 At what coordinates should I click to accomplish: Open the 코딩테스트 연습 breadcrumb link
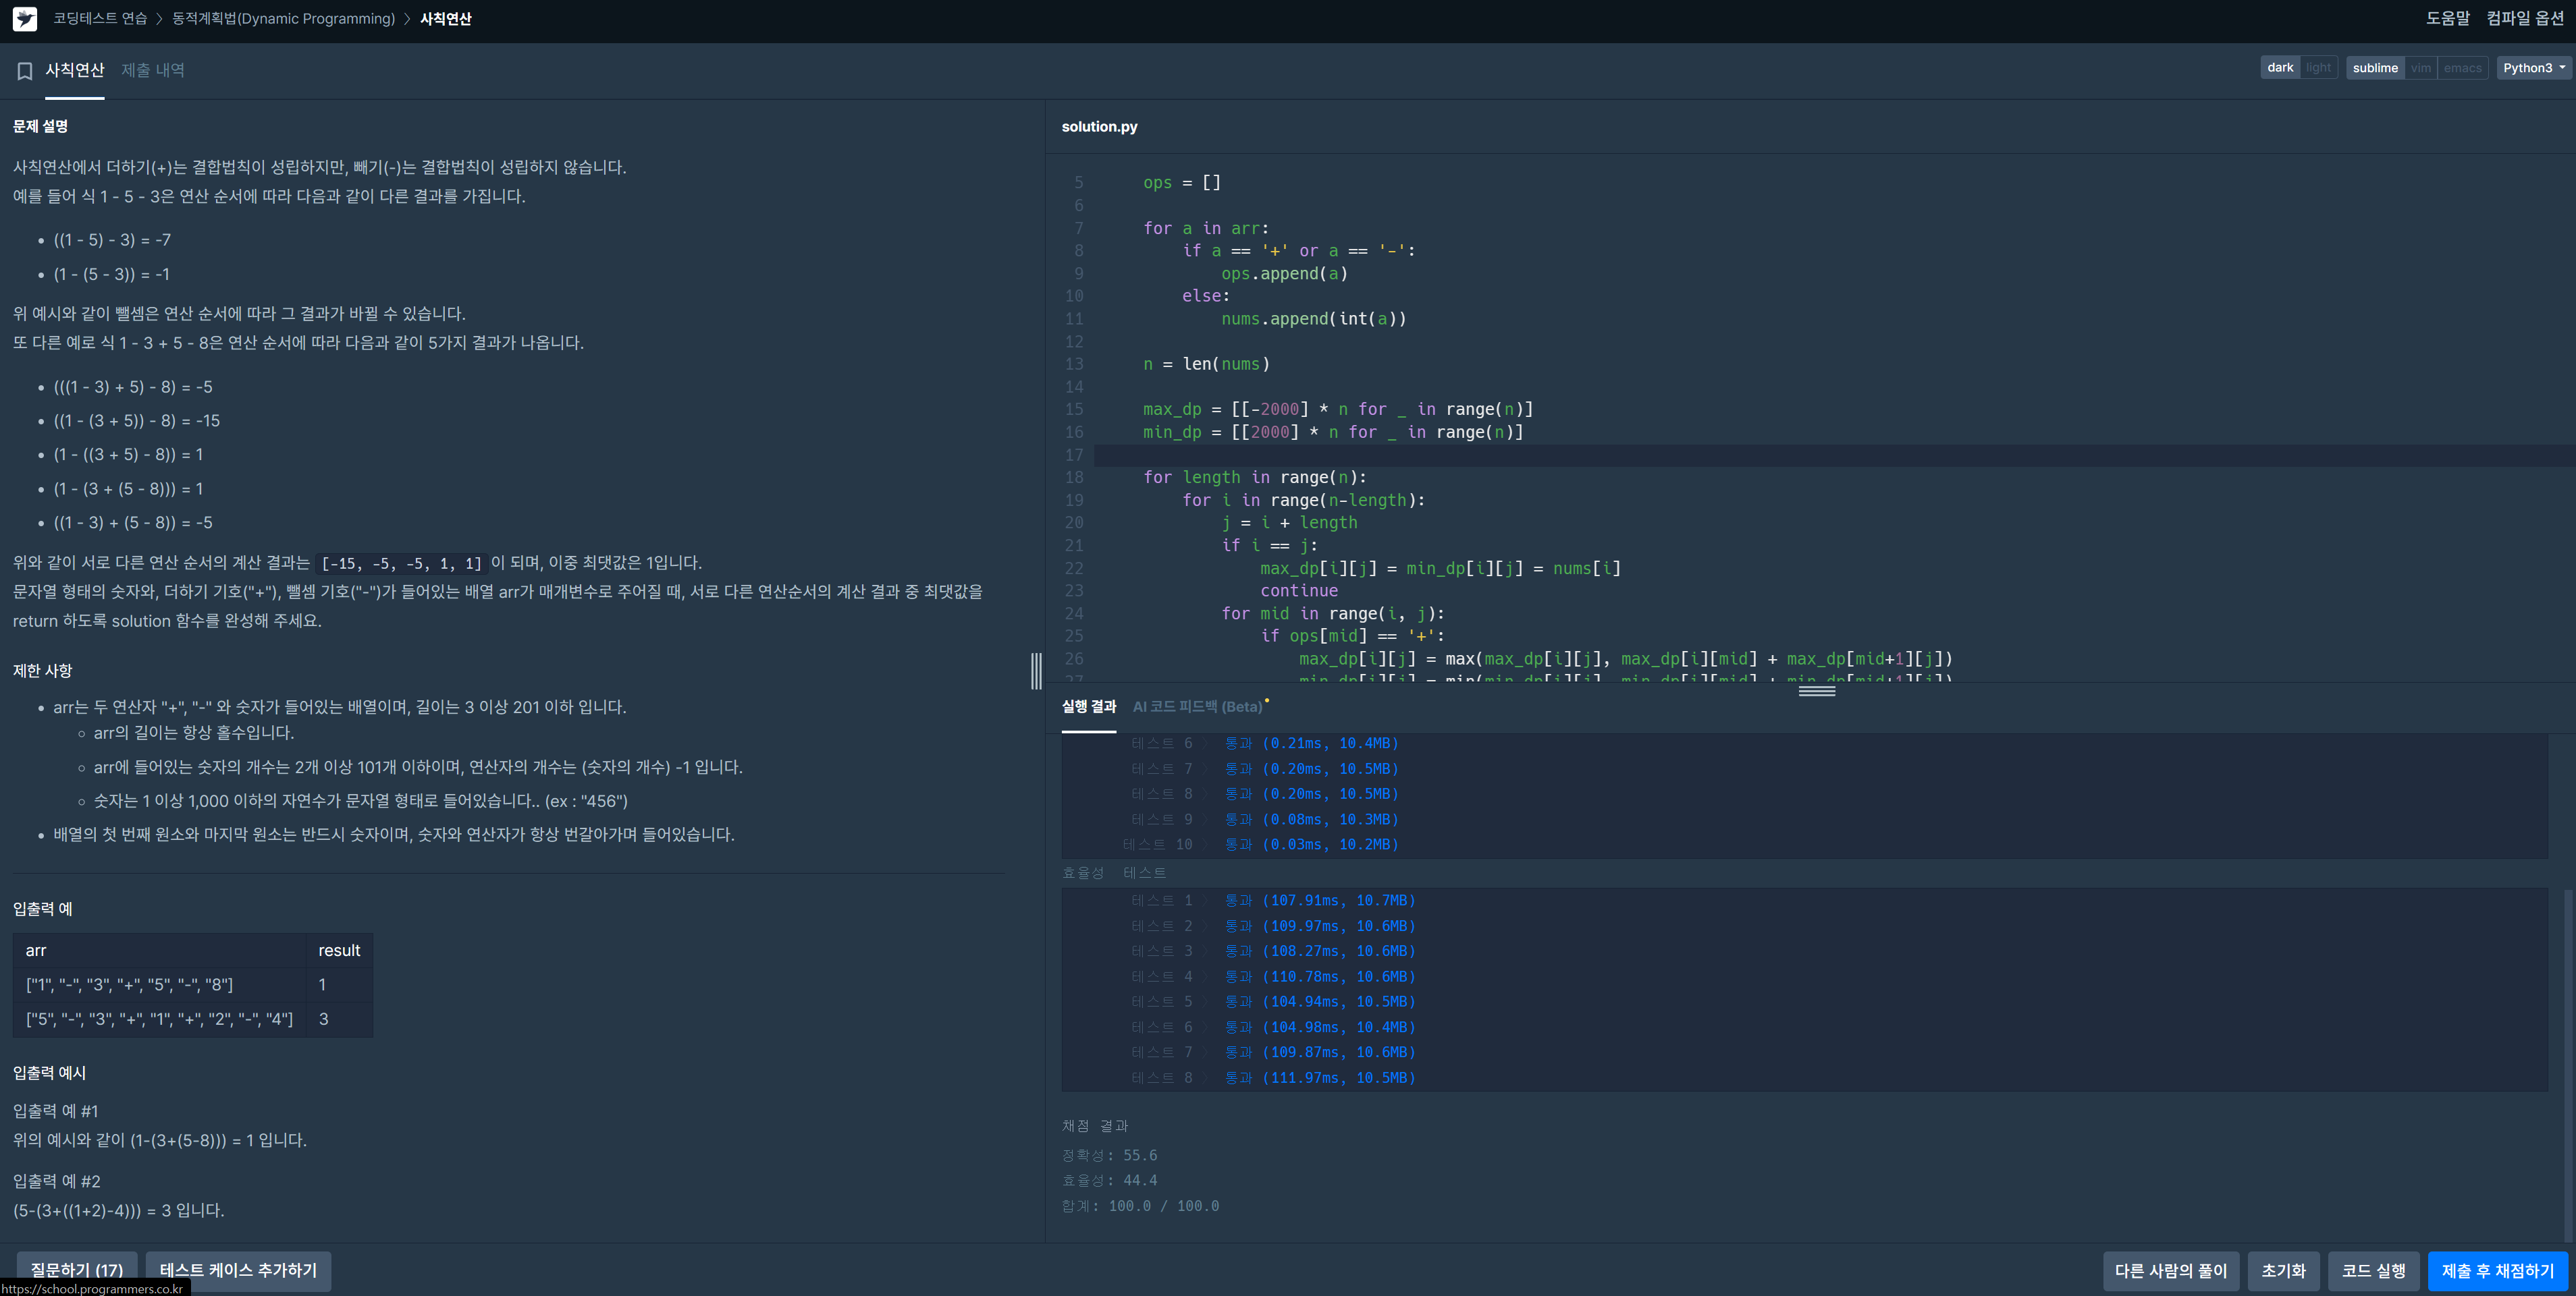coord(100,19)
